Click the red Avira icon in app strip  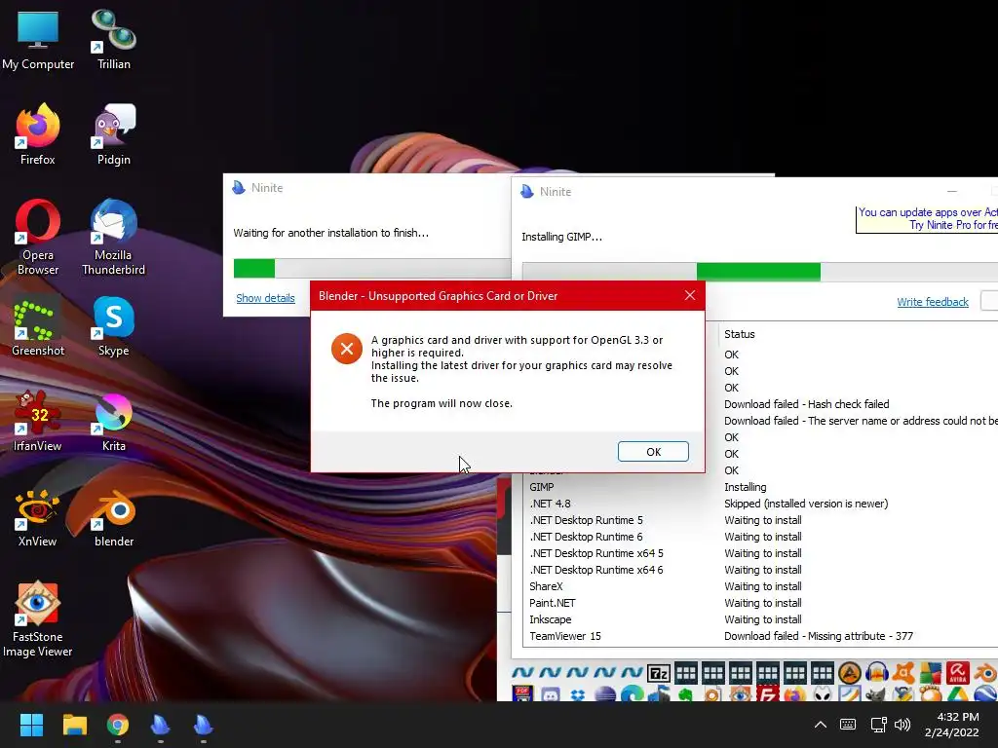coord(958,673)
